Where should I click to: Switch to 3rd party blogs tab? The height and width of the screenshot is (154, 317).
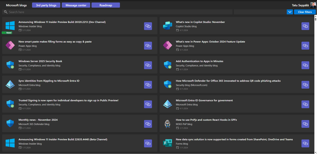46,5
